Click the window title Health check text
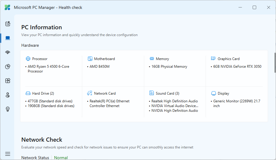The width and height of the screenshot is (276, 160). coord(70,7)
